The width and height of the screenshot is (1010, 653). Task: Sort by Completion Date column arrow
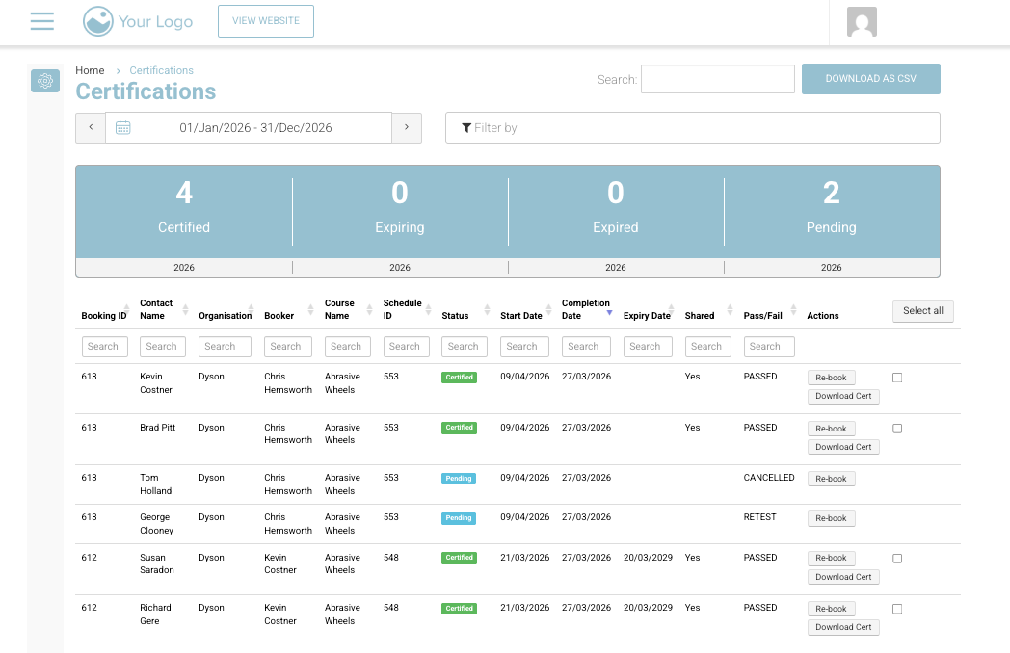tap(609, 311)
